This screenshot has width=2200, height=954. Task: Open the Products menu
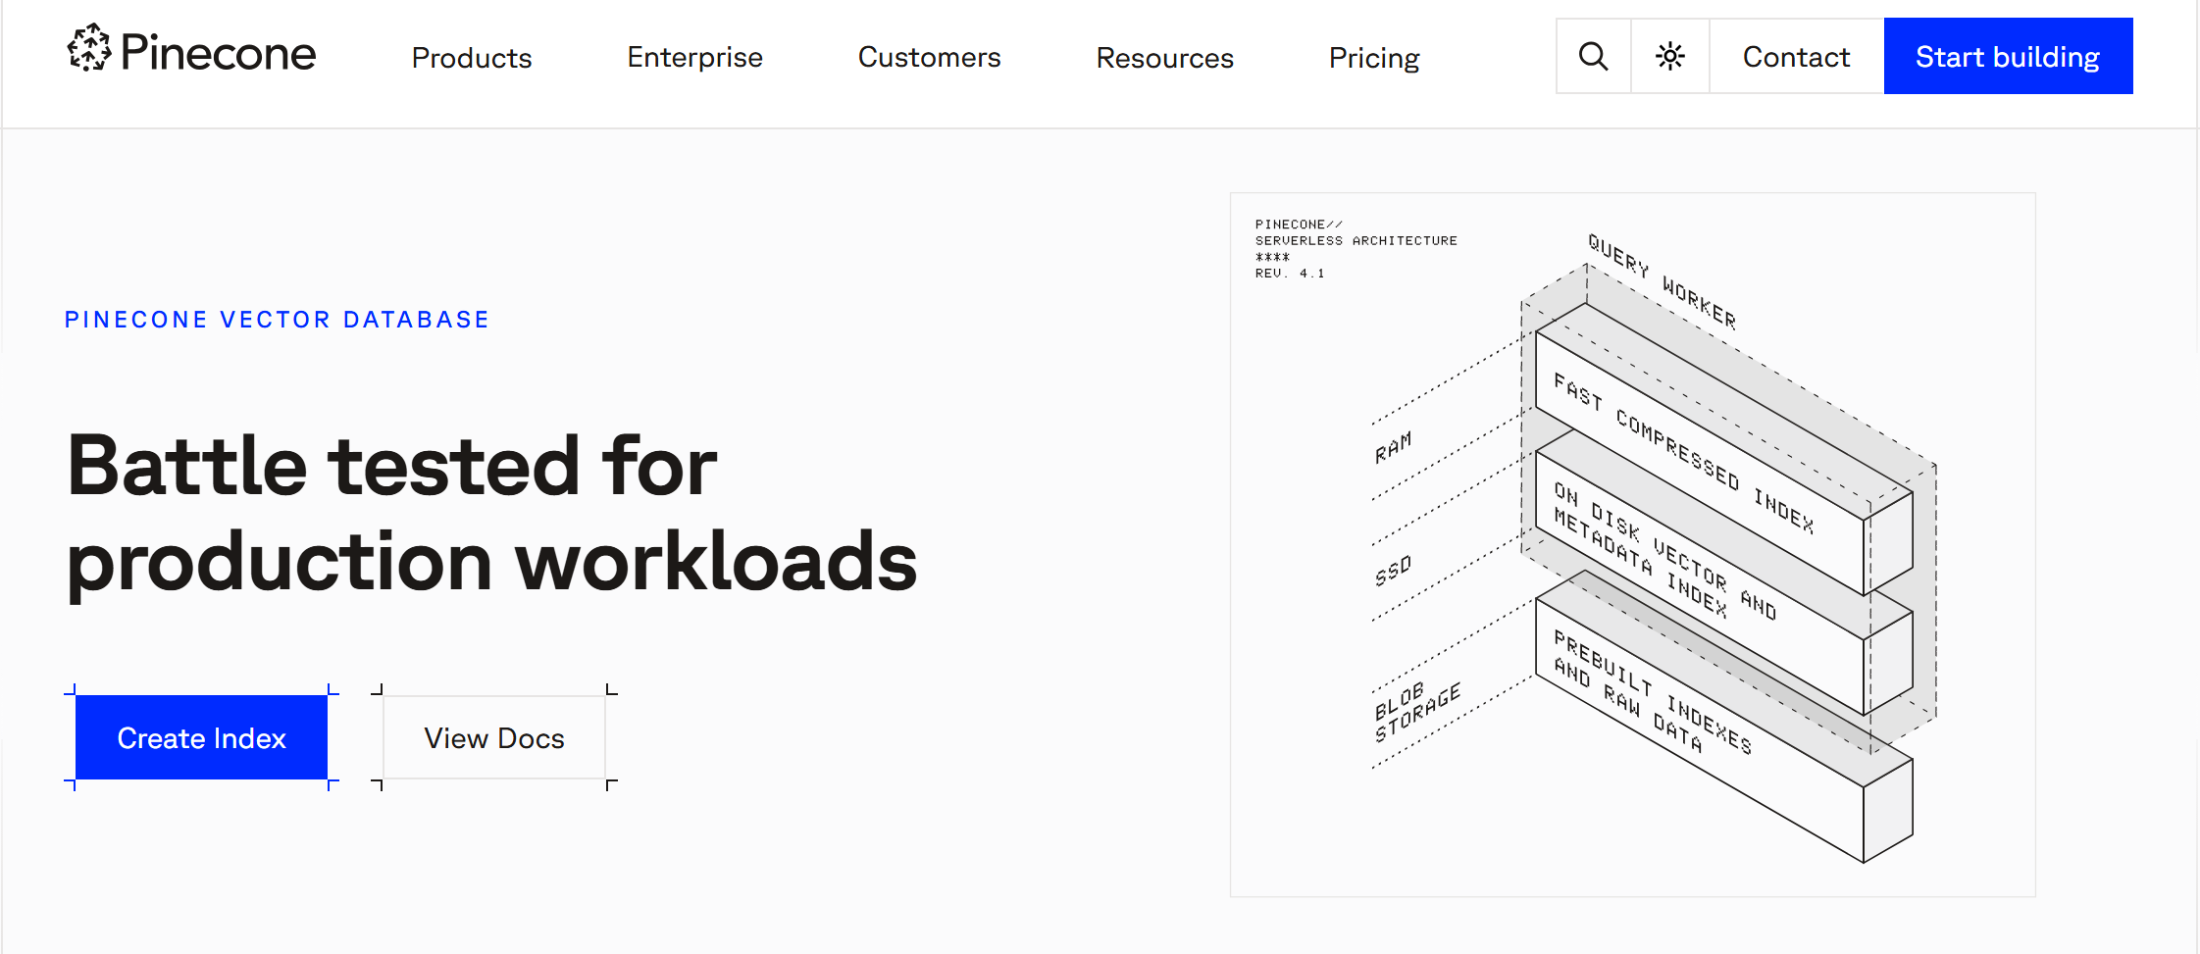(x=472, y=58)
